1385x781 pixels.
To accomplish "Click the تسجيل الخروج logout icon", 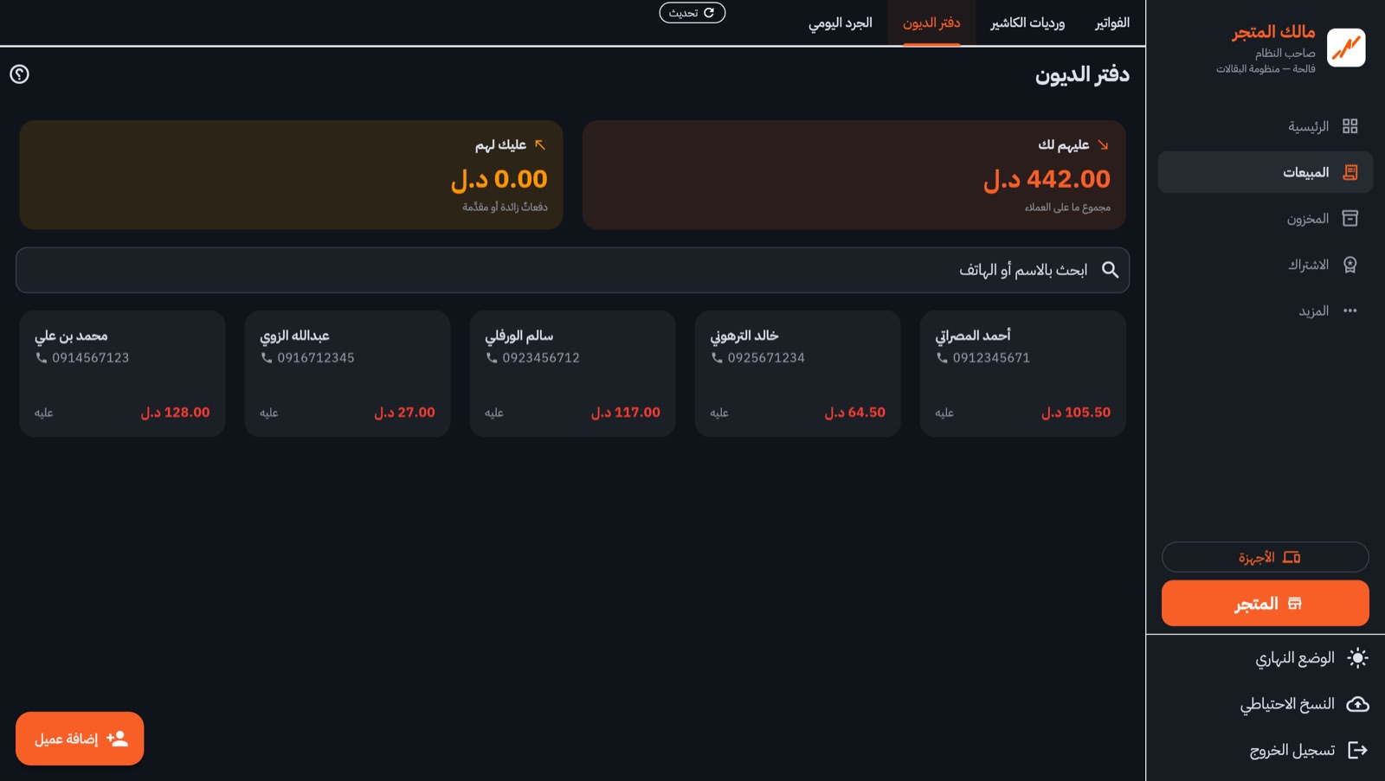I will pos(1358,750).
